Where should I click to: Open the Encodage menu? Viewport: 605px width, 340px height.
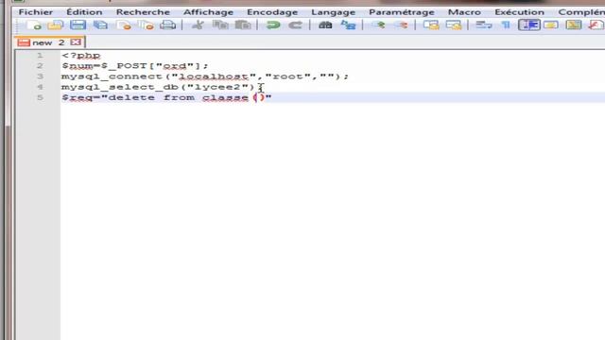point(272,12)
